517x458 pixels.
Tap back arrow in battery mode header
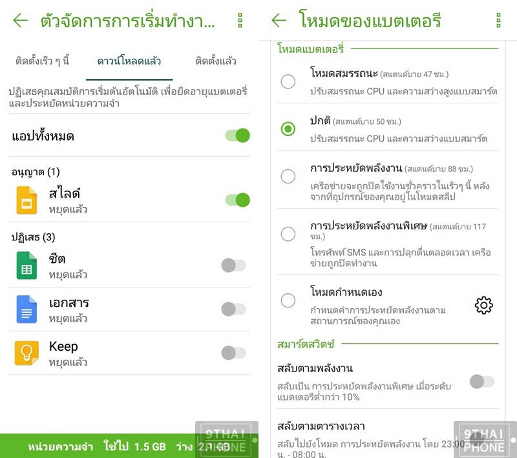tap(279, 21)
